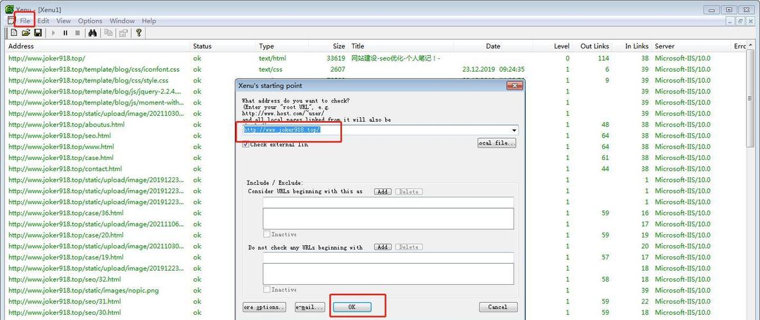The width and height of the screenshot is (760, 320).
Task: Sort by the Type column header
Action: 283,46
